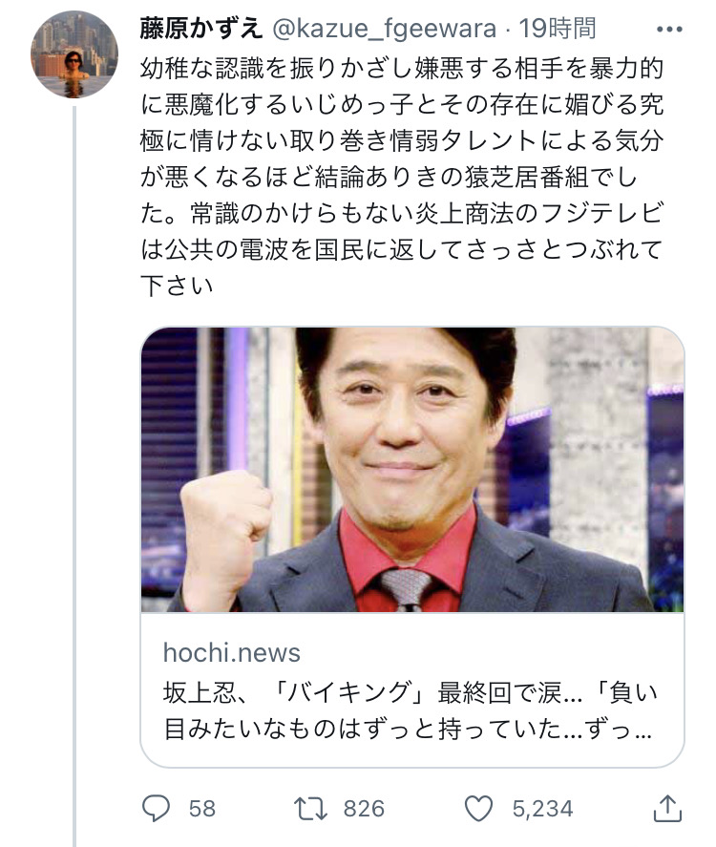The width and height of the screenshot is (716, 847).
Task: Visit the hochi.news domain link
Action: pyautogui.click(x=232, y=652)
